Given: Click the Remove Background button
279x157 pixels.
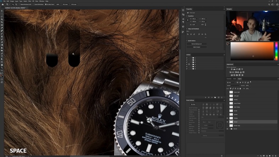Looking at the screenshot, I should tap(197, 44).
